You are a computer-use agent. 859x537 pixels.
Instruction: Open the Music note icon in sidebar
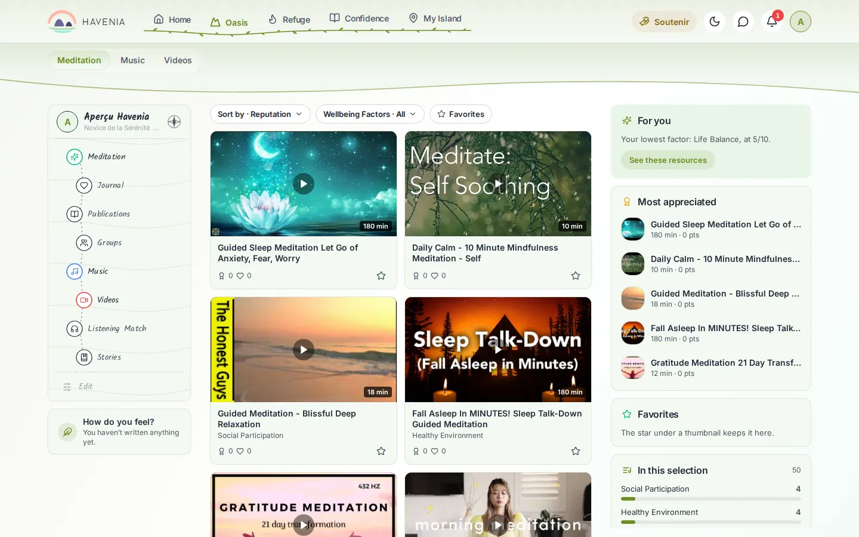[74, 271]
